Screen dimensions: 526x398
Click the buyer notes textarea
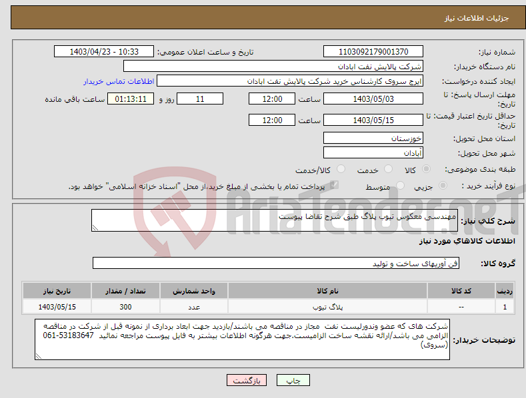point(242,339)
